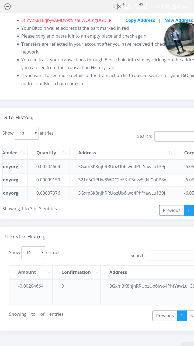Focus the Transfer History search field

coord(171,256)
